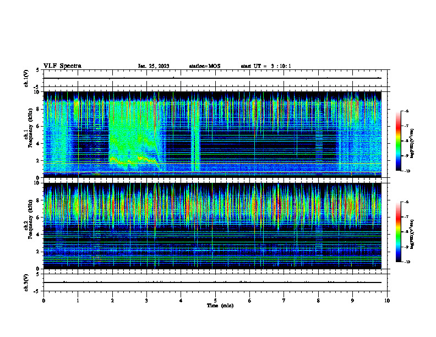Screen dimensions: 436x337
Task: Click the "-7" tick on ch.2 color bar
Action: tap(406, 217)
